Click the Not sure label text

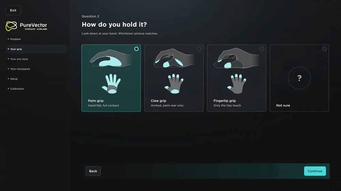click(283, 106)
